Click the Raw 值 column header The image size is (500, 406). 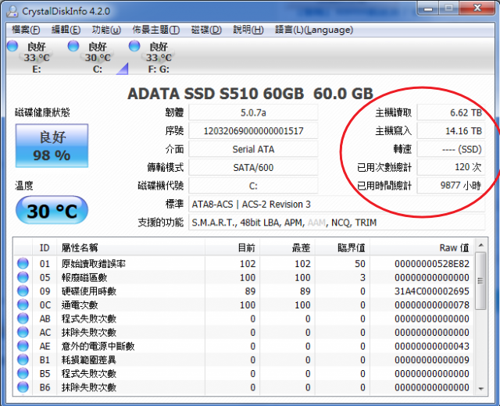422,248
